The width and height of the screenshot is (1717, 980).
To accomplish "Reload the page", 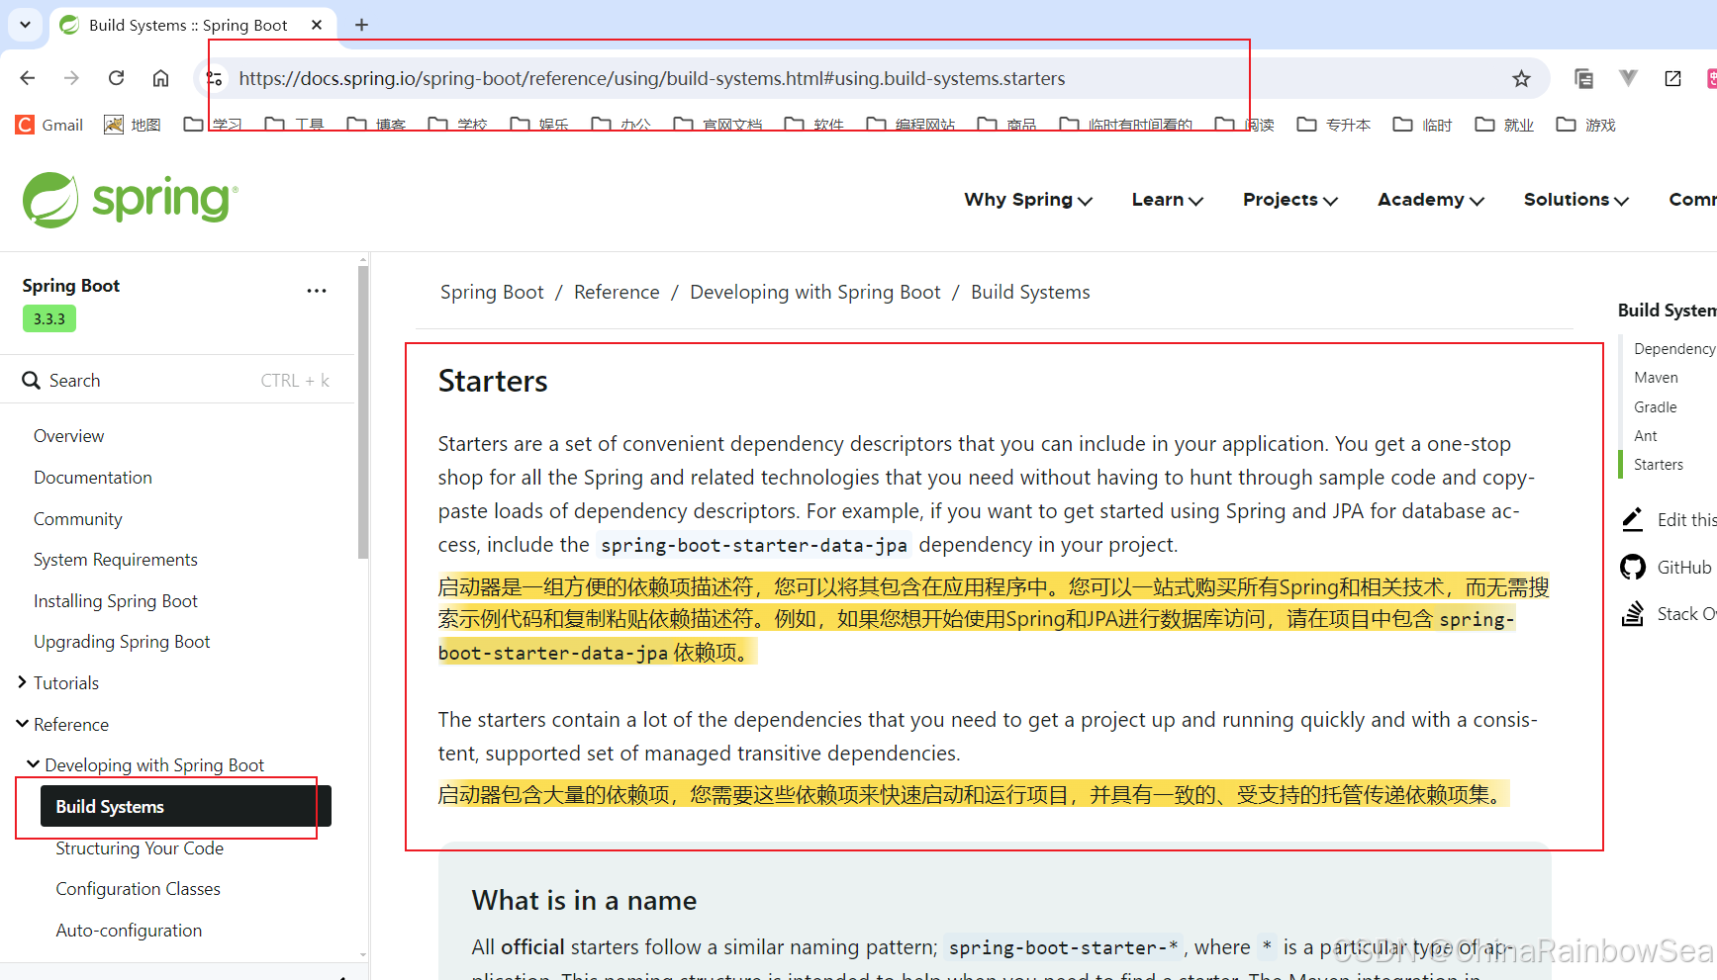I will coord(116,78).
